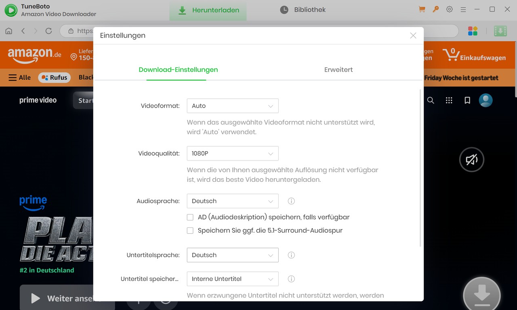Open the settings gear icon
Screen dimensions: 517x310
449,9
